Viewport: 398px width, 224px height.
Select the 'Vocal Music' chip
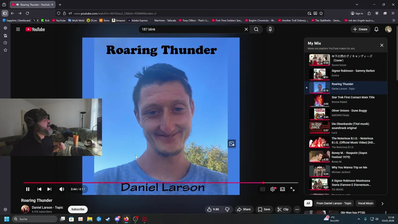click(366, 203)
